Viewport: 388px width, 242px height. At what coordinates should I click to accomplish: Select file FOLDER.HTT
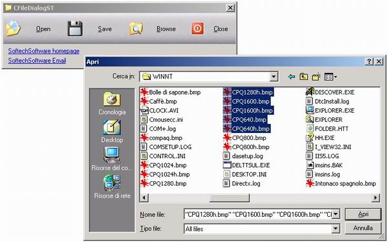pyautogui.click(x=327, y=128)
